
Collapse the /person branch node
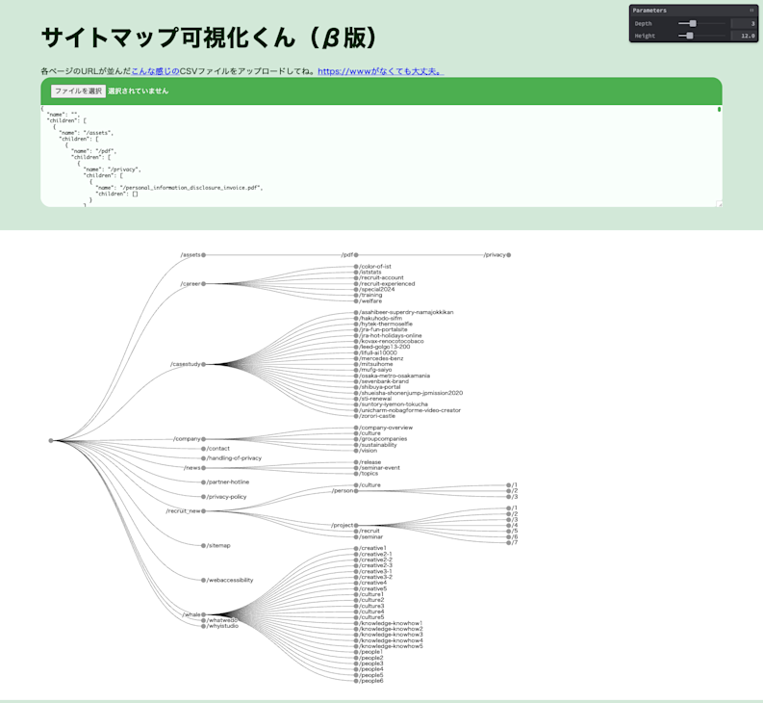pyautogui.click(x=356, y=491)
